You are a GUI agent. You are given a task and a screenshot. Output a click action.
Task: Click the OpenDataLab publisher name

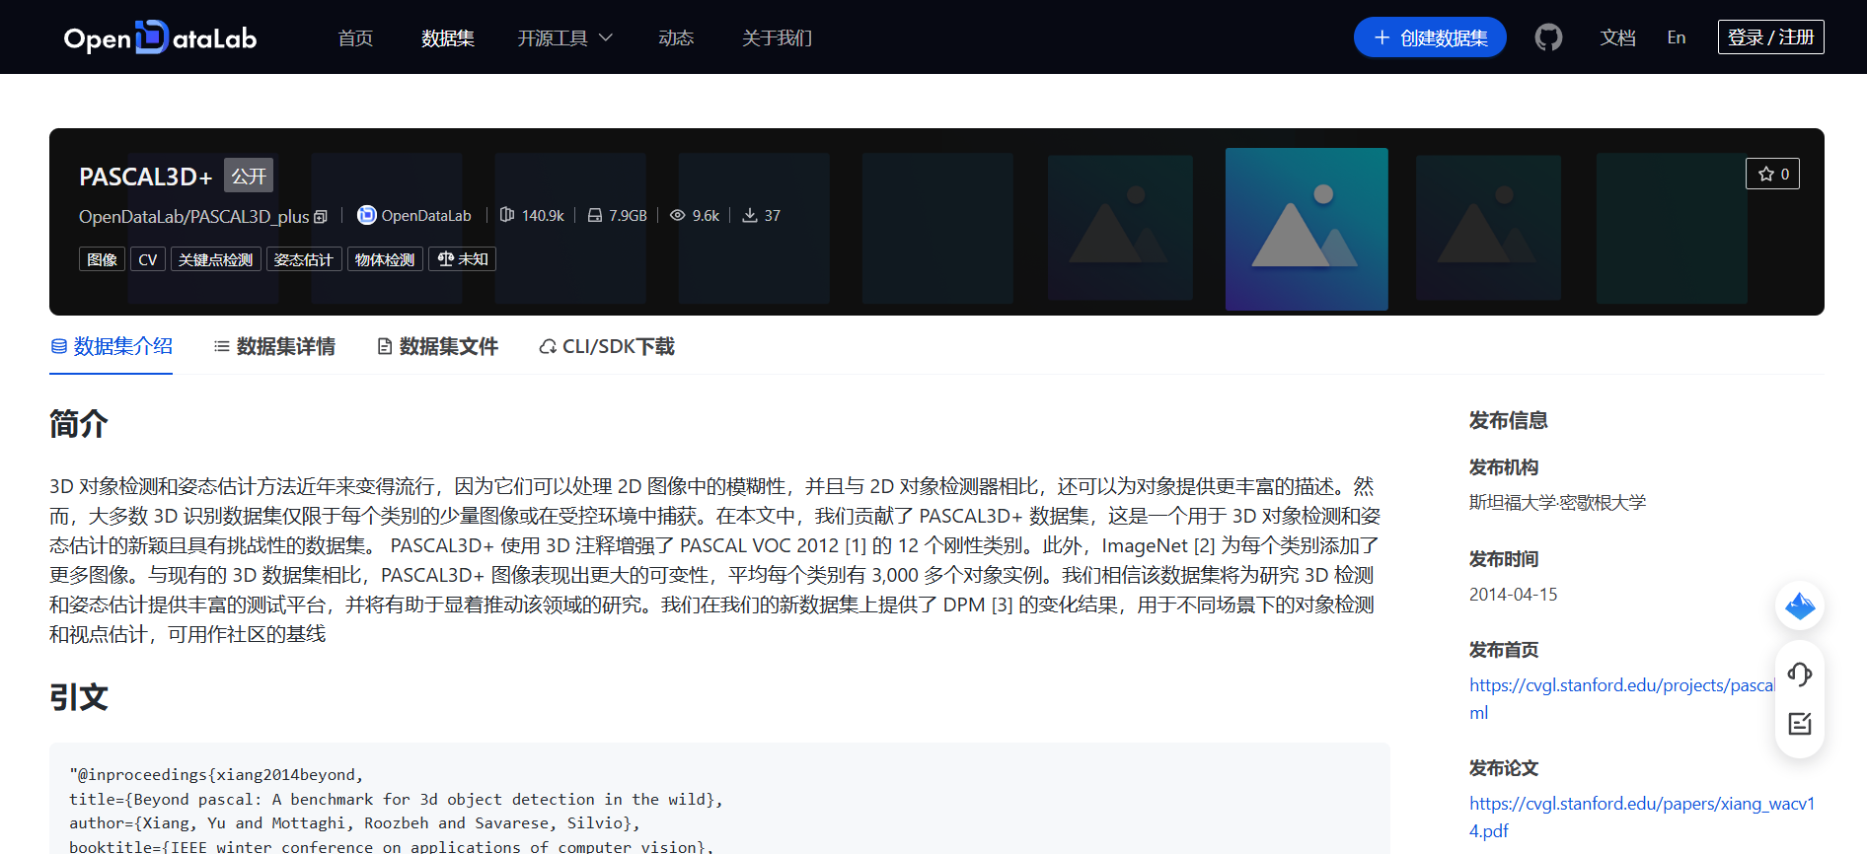tap(426, 215)
